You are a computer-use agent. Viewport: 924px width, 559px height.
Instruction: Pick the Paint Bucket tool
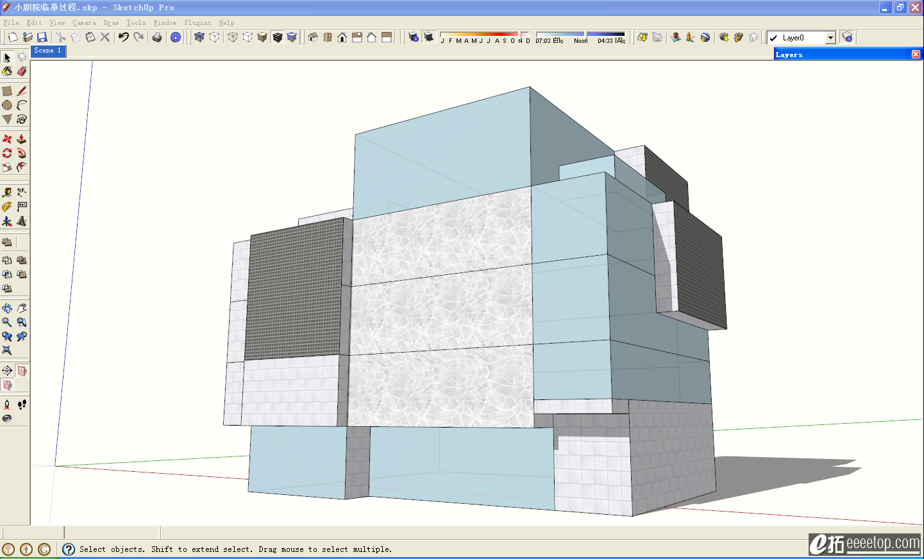tap(7, 71)
